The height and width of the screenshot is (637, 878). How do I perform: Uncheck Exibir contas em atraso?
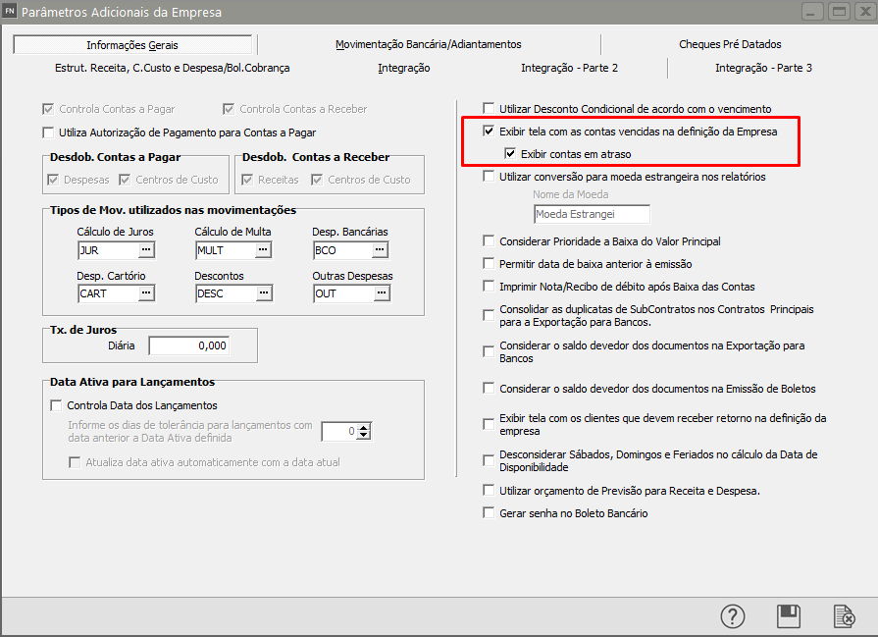pyautogui.click(x=510, y=154)
